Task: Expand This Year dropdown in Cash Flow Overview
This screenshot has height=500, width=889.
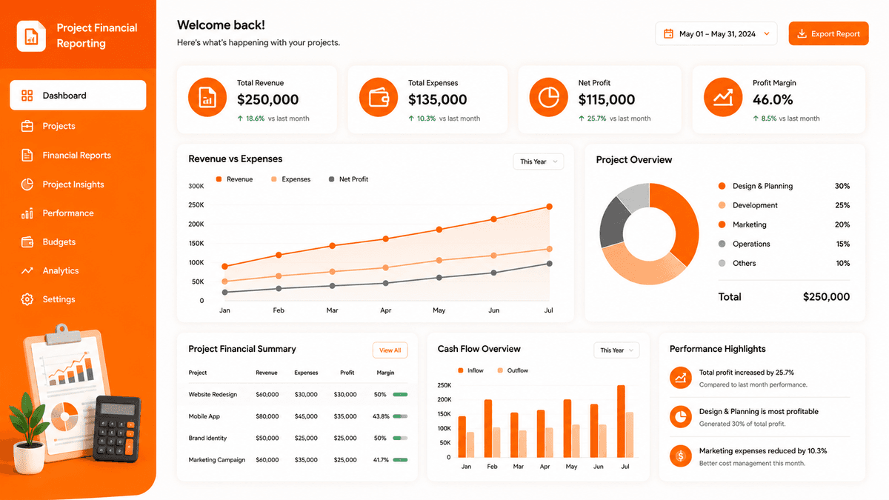Action: pos(616,350)
